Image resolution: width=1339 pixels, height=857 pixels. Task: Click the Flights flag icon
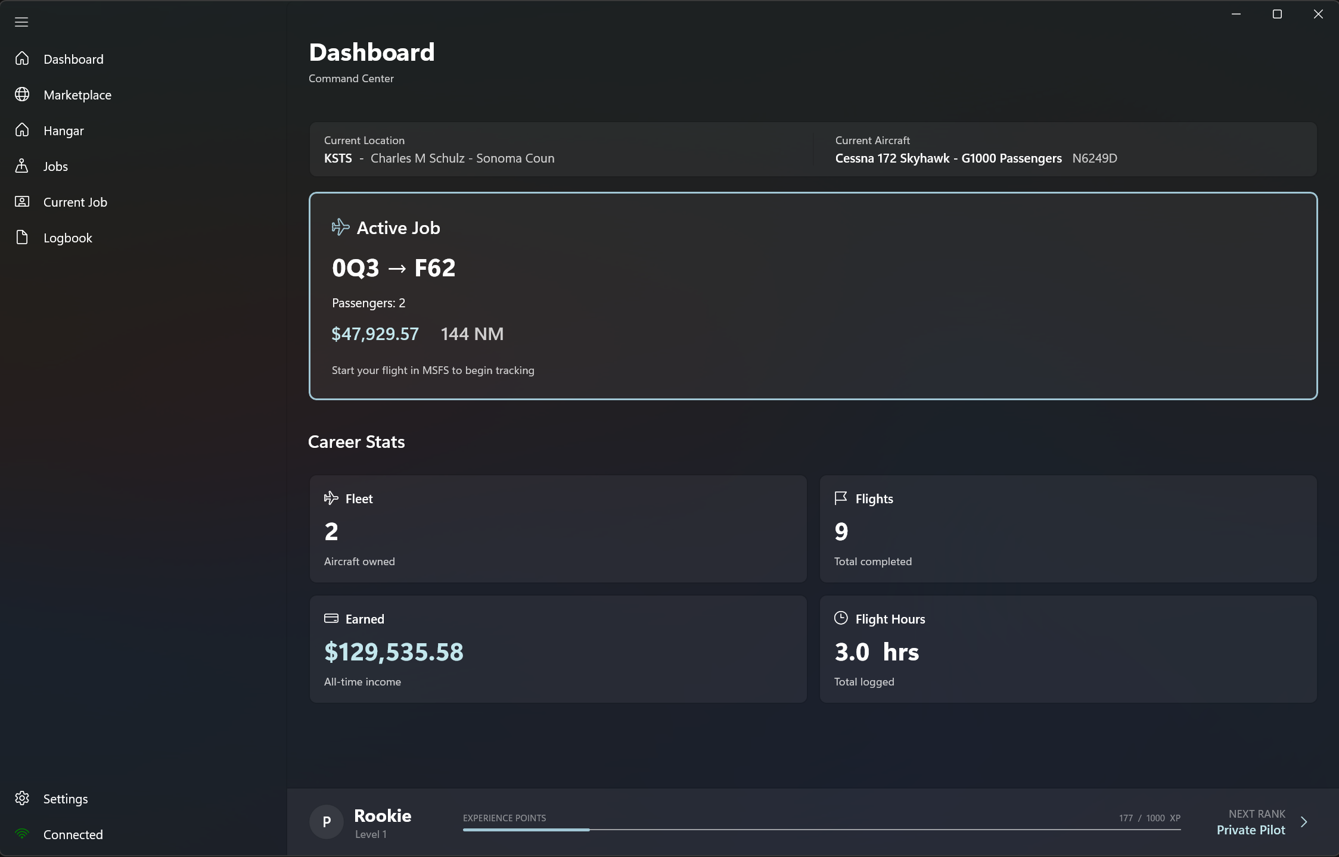pos(841,498)
